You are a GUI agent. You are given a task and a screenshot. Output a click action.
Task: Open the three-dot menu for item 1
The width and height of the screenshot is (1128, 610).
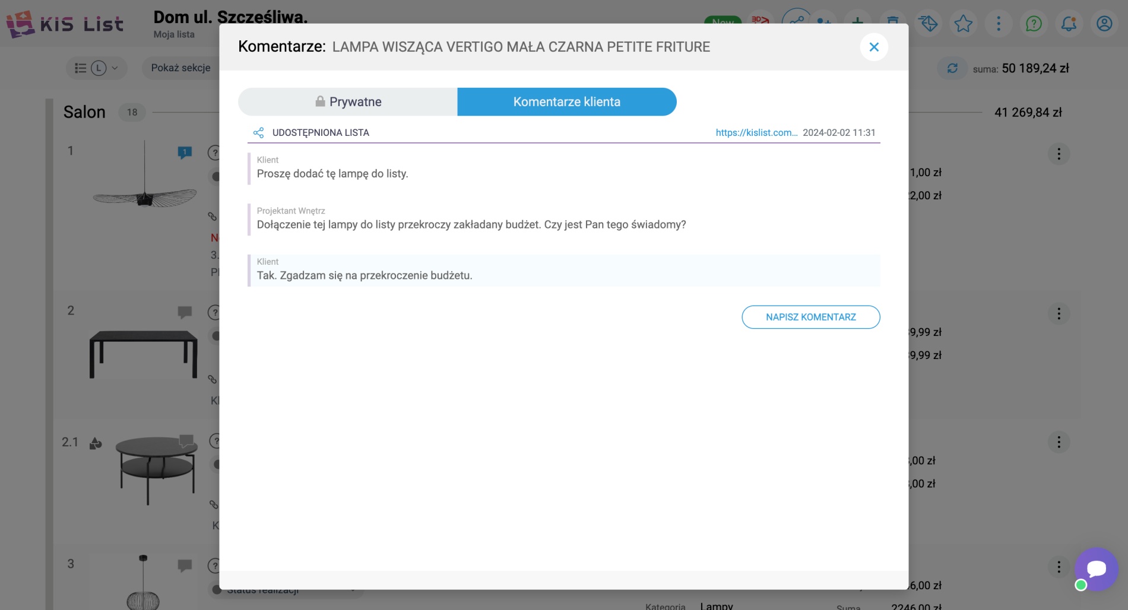tap(1059, 154)
